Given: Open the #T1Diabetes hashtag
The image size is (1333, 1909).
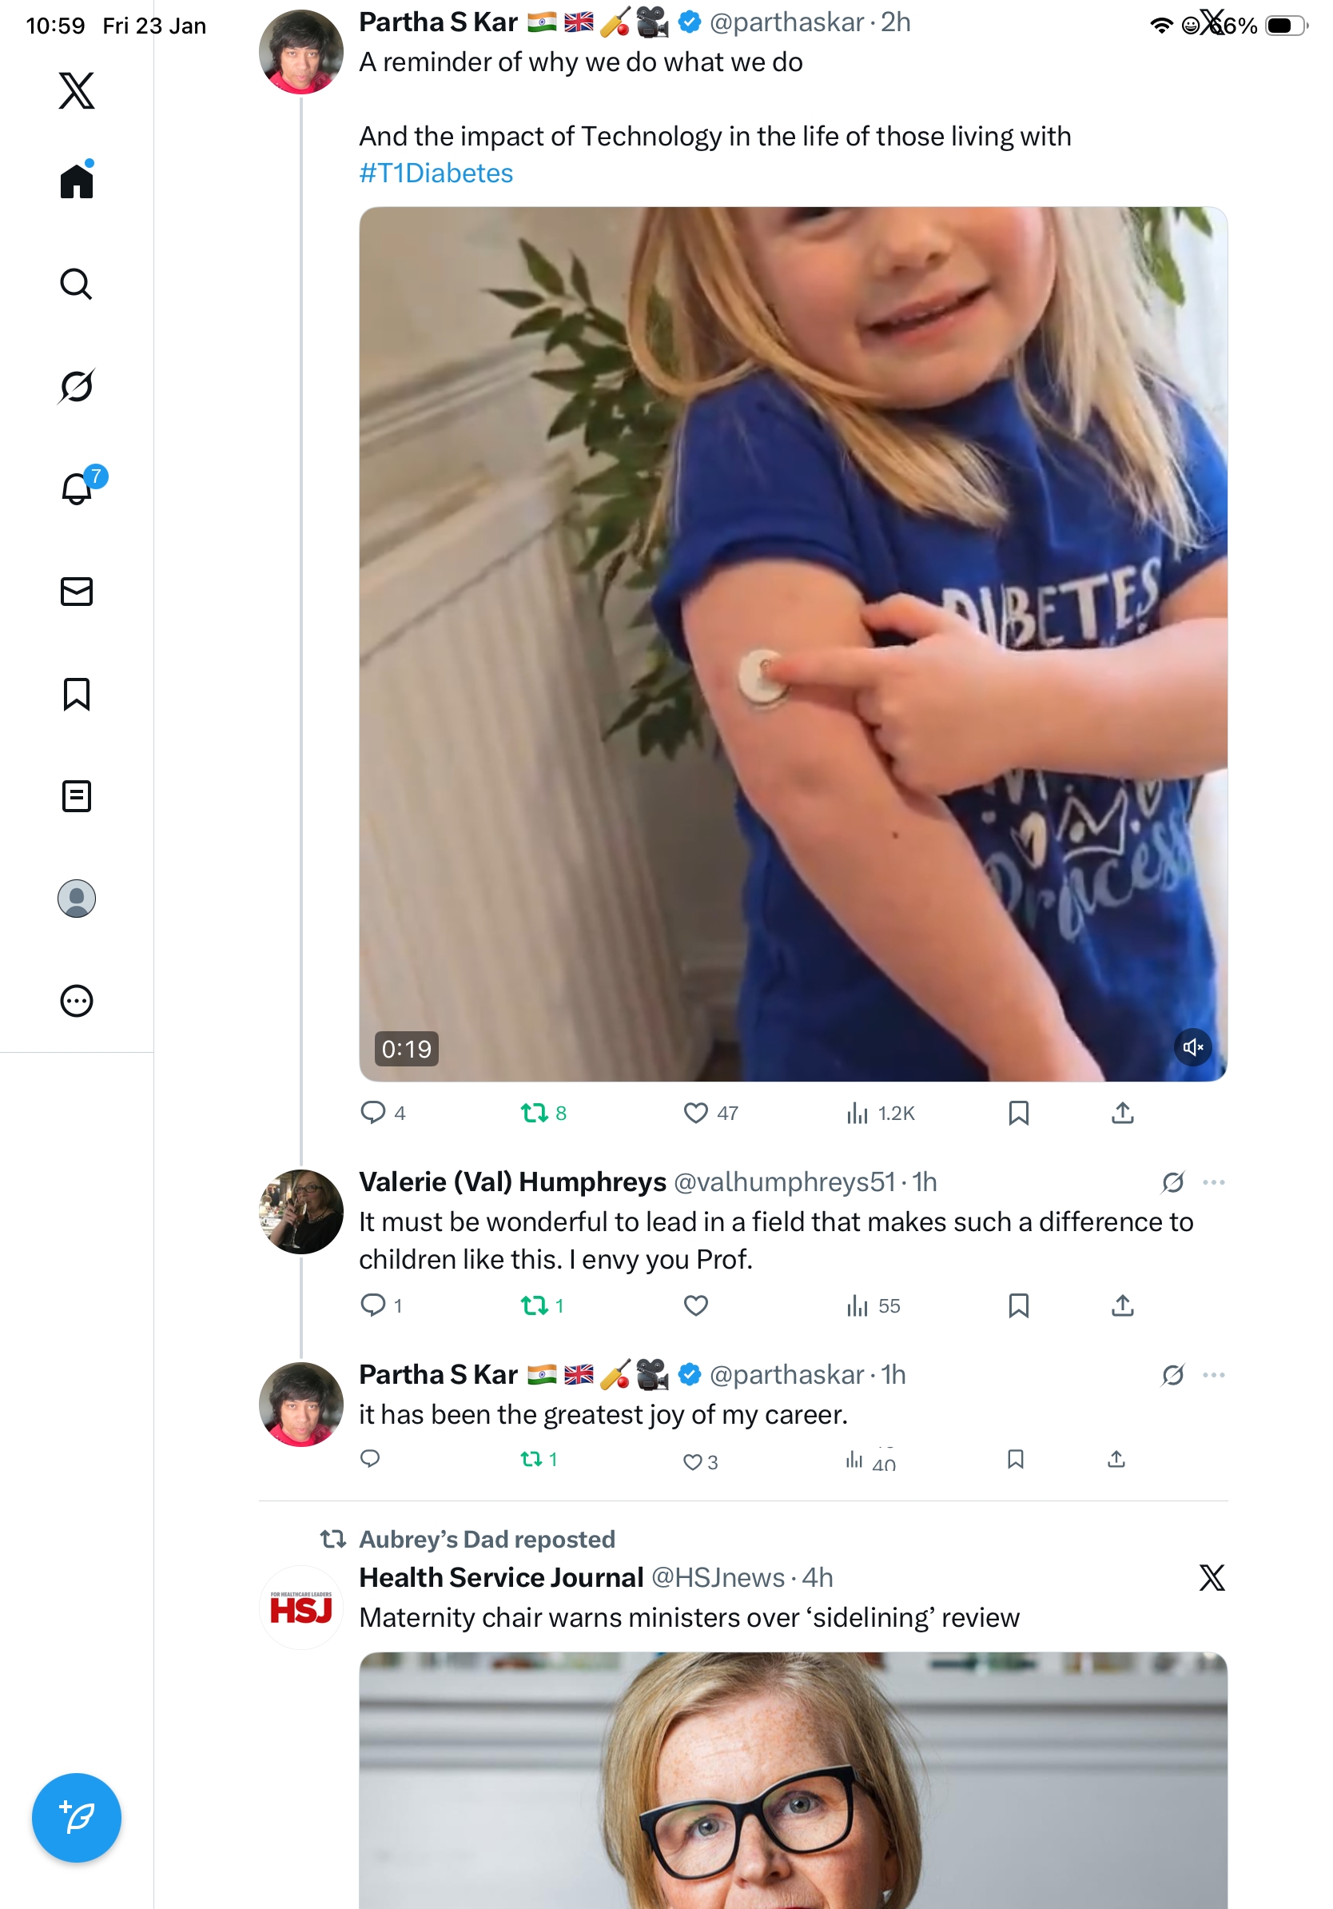Looking at the screenshot, I should click(436, 173).
